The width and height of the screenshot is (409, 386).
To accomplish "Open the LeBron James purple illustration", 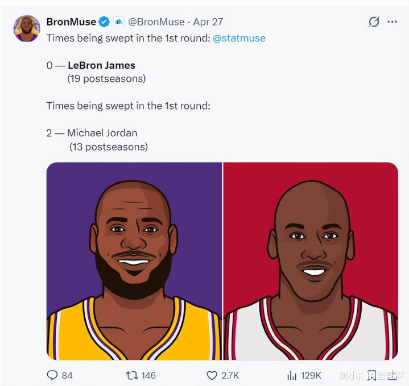I will click(x=134, y=261).
